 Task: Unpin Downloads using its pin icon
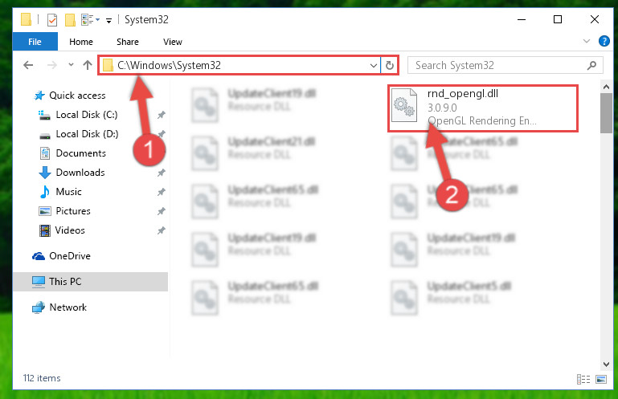pyautogui.click(x=162, y=173)
